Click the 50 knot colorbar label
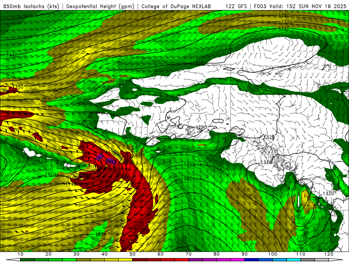 (133, 254)
